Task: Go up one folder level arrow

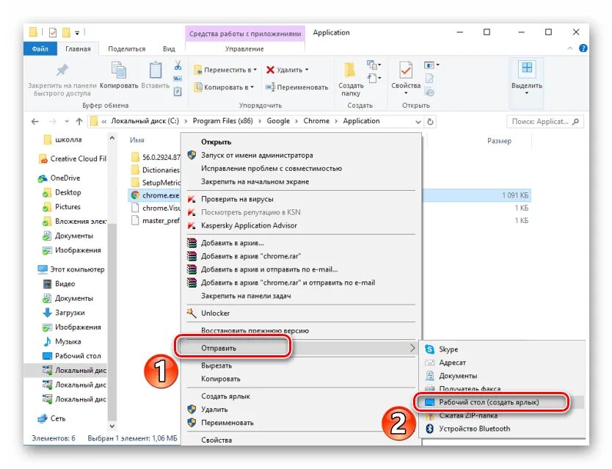Action: pos(79,121)
